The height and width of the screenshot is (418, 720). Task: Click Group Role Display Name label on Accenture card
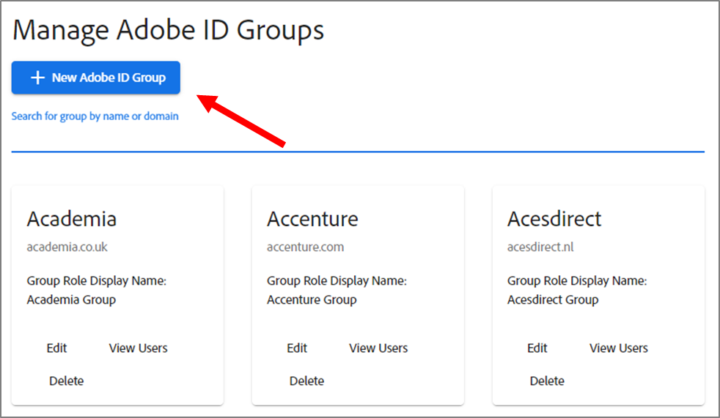[337, 280]
